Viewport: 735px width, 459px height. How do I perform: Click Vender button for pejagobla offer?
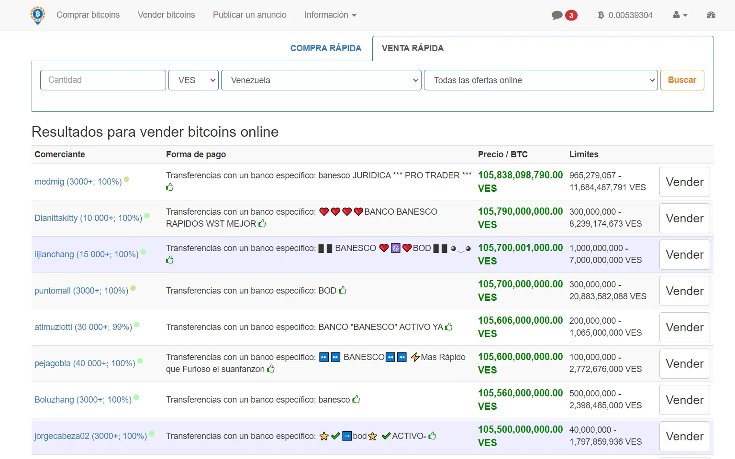pos(685,363)
